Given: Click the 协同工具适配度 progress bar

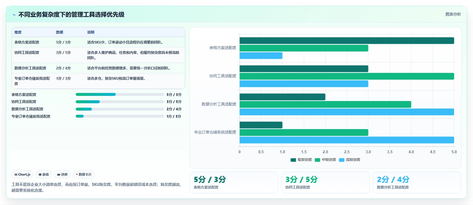Looking at the screenshot, I should (x=120, y=102).
